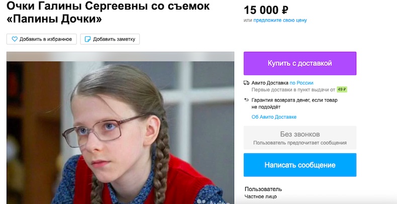
Task: Add a note via Добавить заметку
Action: click(110, 39)
